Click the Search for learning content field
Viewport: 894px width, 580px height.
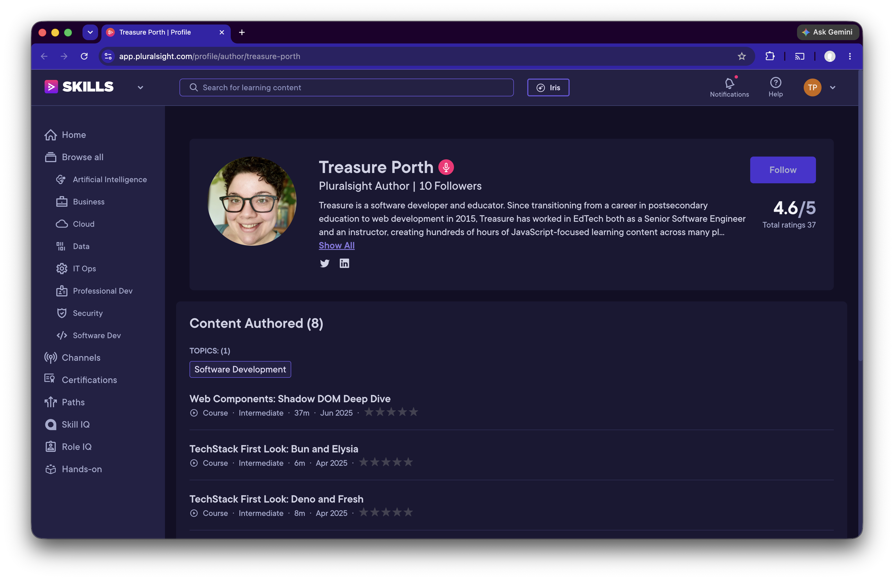tap(346, 87)
